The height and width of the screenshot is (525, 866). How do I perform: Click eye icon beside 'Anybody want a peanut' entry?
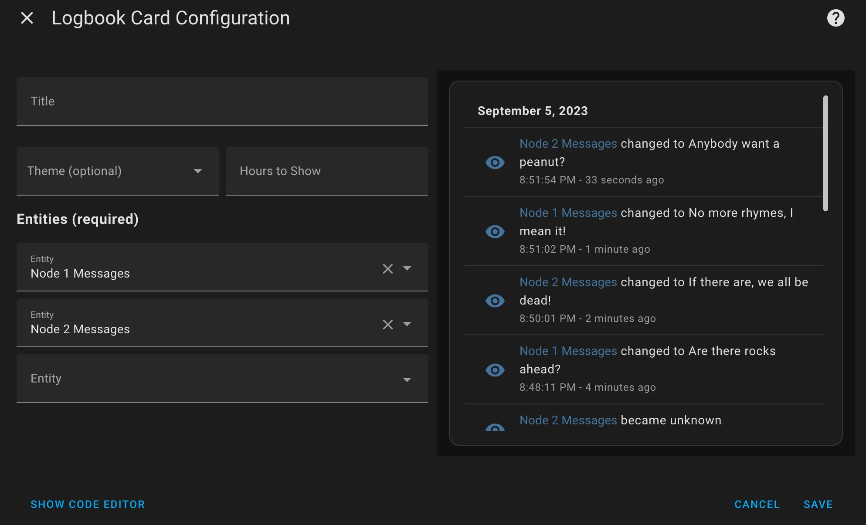point(495,163)
